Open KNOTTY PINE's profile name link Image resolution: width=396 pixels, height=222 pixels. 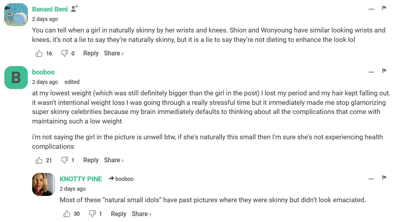click(x=81, y=179)
